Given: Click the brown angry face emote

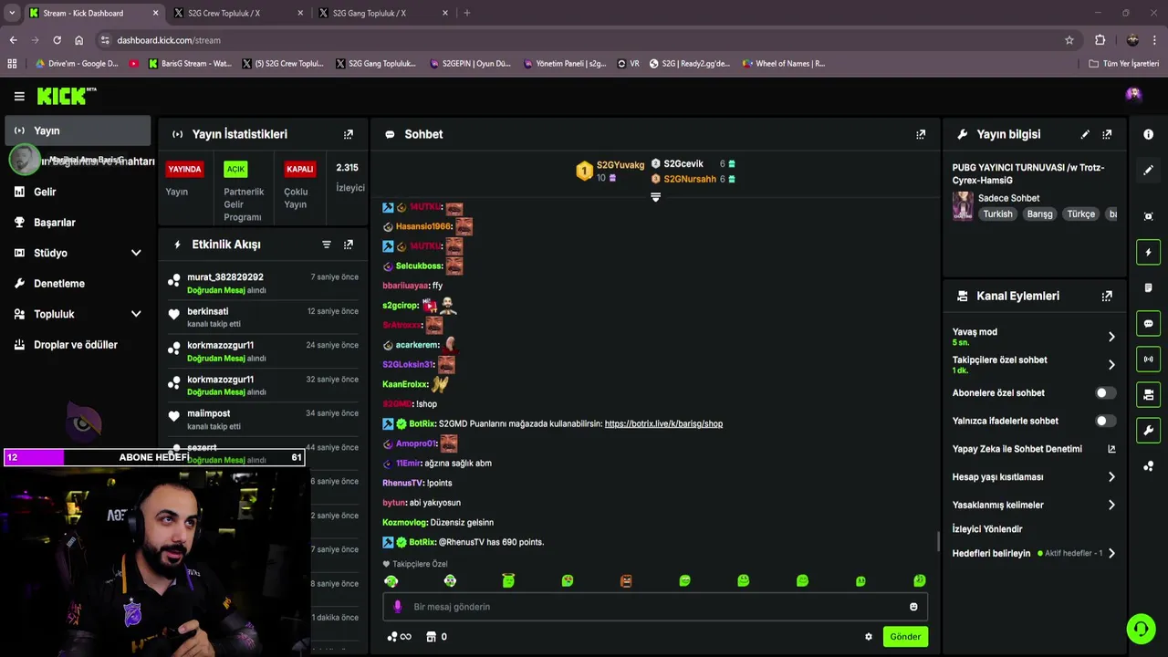Looking at the screenshot, I should (x=626, y=580).
